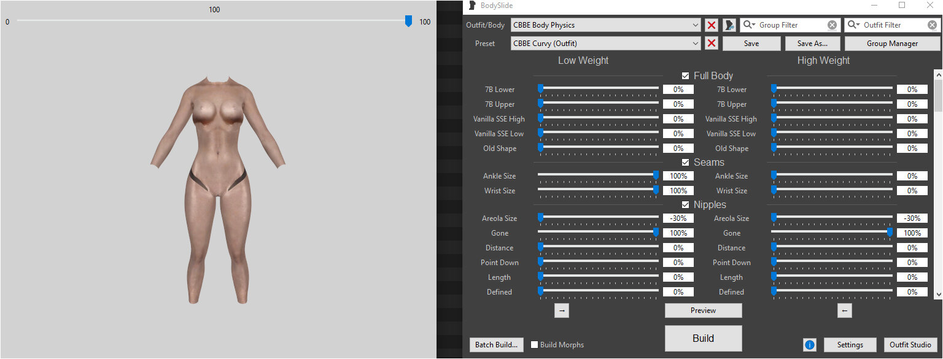943x359 pixels.
Task: Enable the Build Morphs checkbox
Action: tap(534, 345)
